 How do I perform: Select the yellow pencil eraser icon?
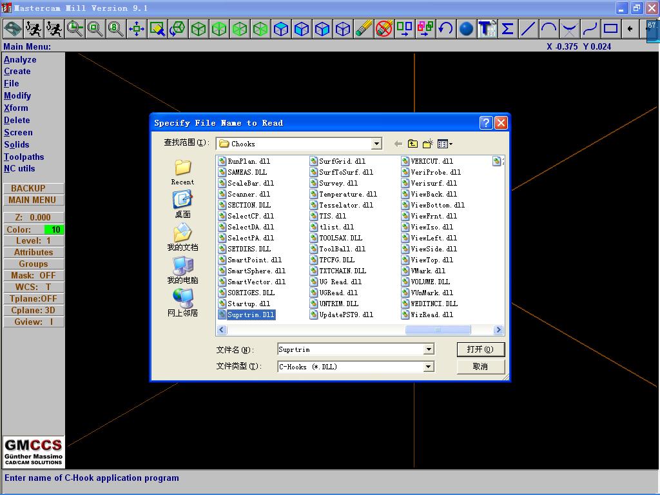[x=364, y=28]
